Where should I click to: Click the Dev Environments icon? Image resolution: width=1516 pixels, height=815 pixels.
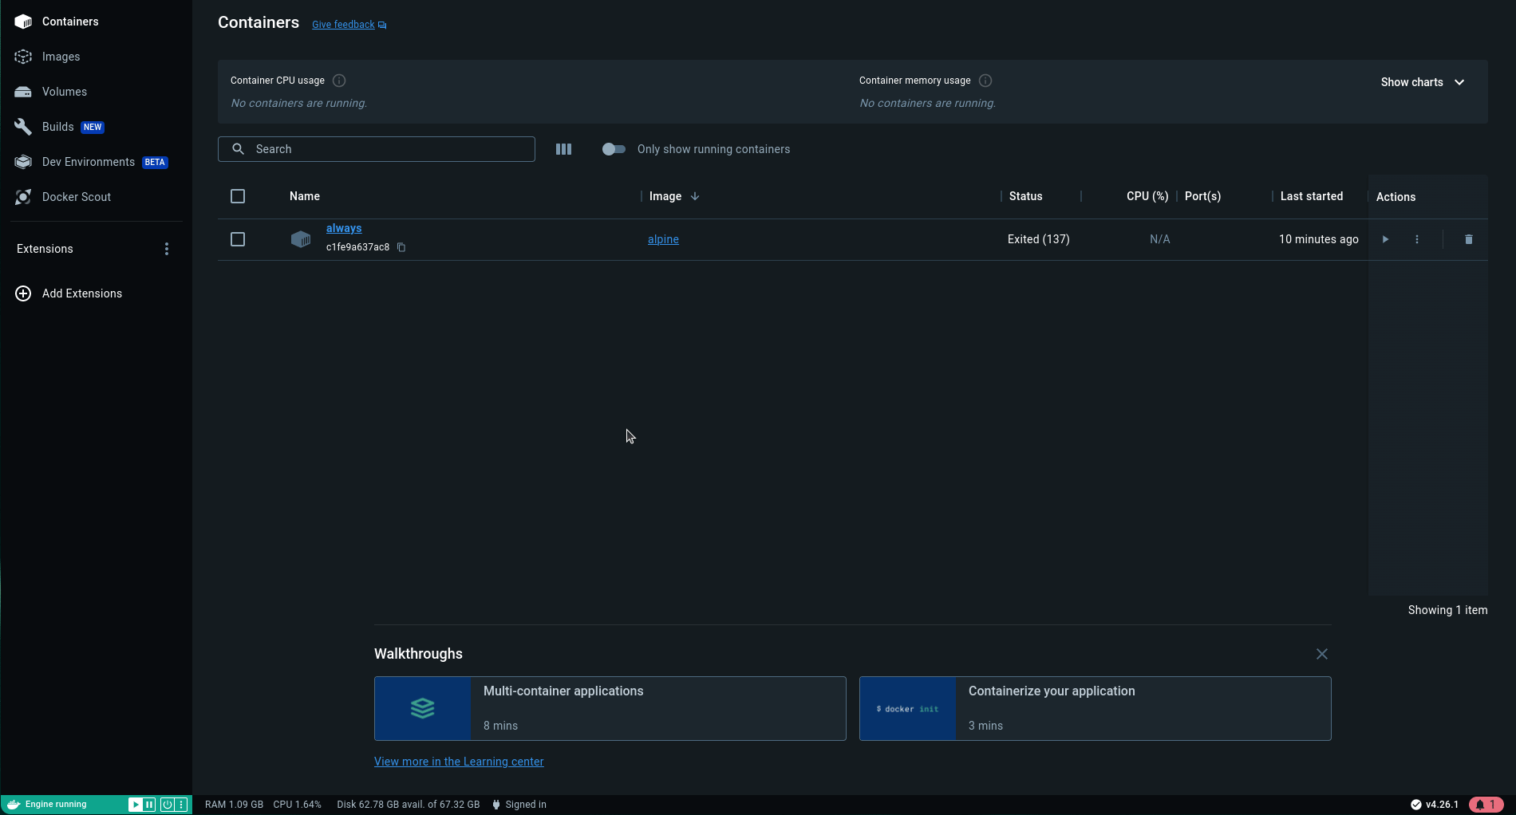[x=23, y=162]
